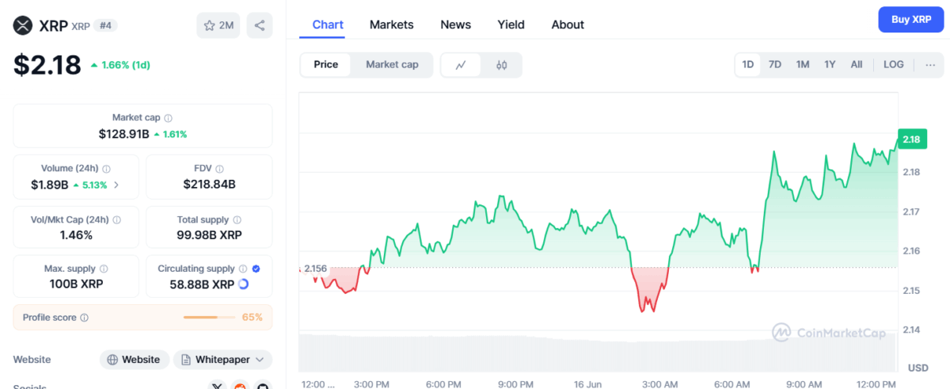Open the Website link
This screenshot has height=389, width=950.
(x=135, y=360)
